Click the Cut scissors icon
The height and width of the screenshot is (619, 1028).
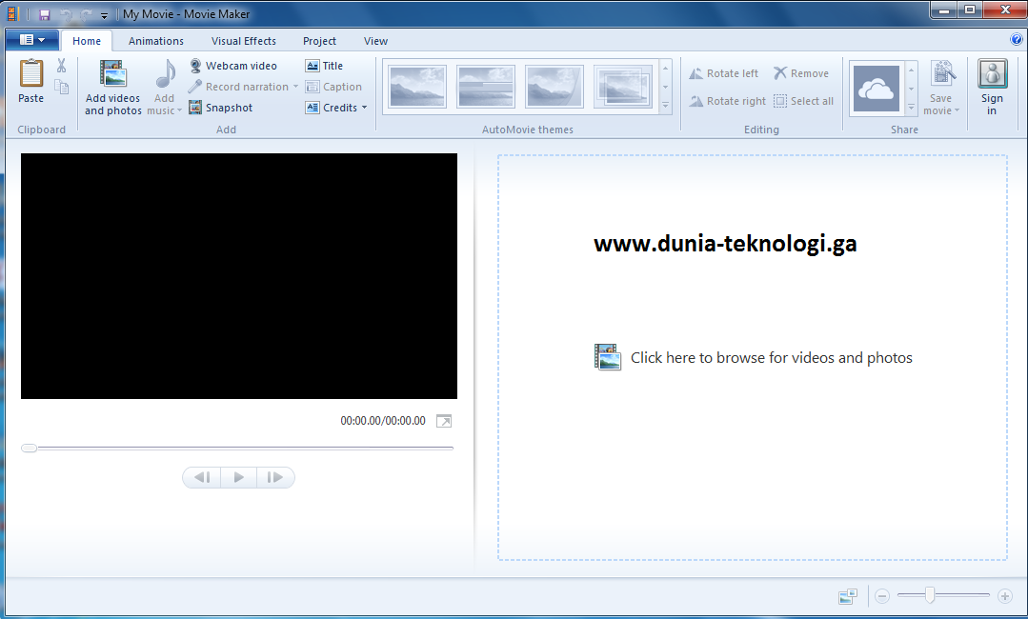[x=61, y=66]
